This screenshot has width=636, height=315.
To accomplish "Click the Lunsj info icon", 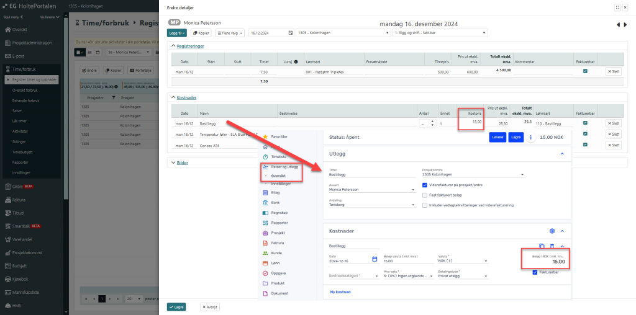I will [x=296, y=61].
